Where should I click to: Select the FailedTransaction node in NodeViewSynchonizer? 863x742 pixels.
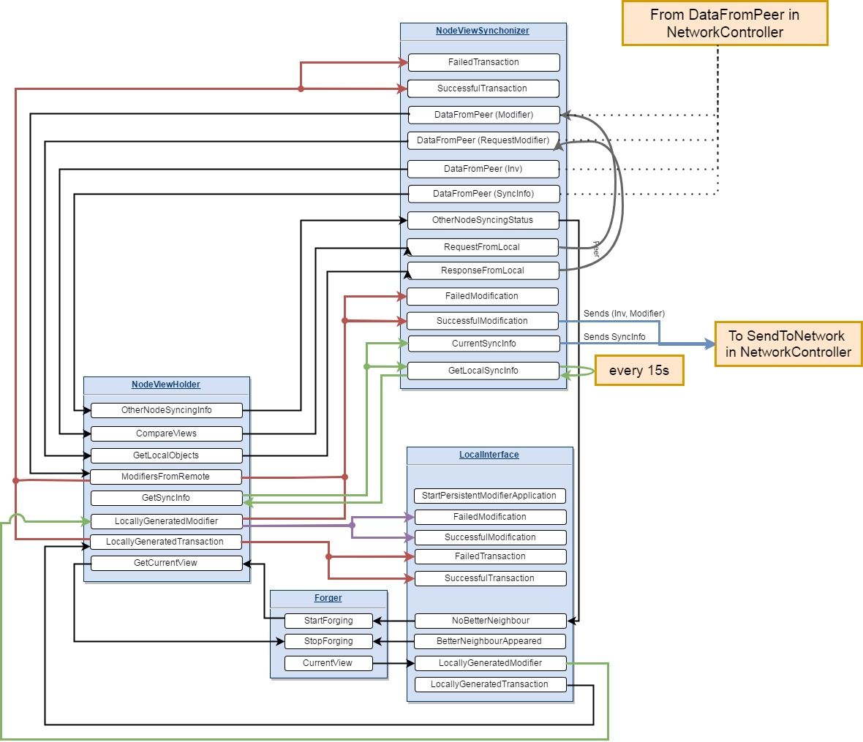(483, 62)
